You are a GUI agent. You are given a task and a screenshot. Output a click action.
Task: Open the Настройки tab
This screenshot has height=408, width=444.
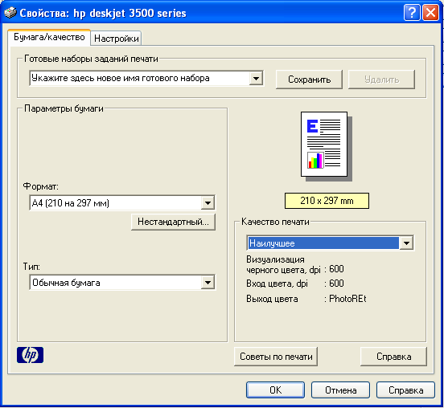tap(117, 39)
